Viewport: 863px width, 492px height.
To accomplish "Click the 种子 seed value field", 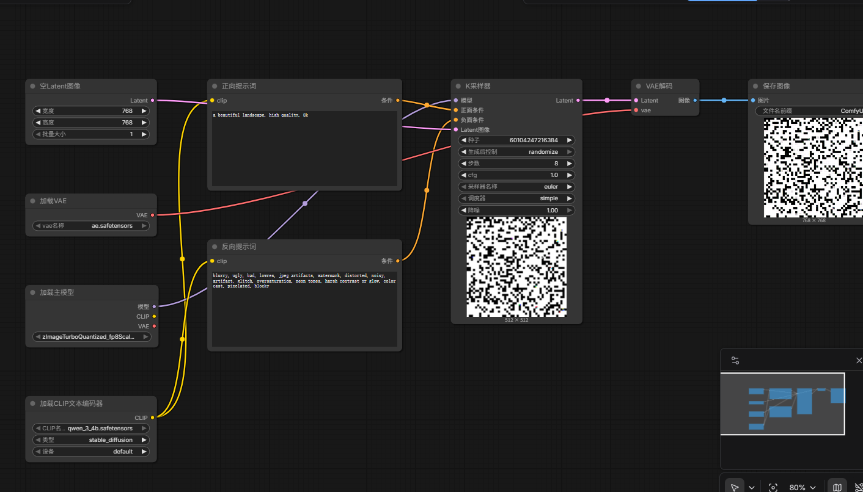I will tap(516, 140).
